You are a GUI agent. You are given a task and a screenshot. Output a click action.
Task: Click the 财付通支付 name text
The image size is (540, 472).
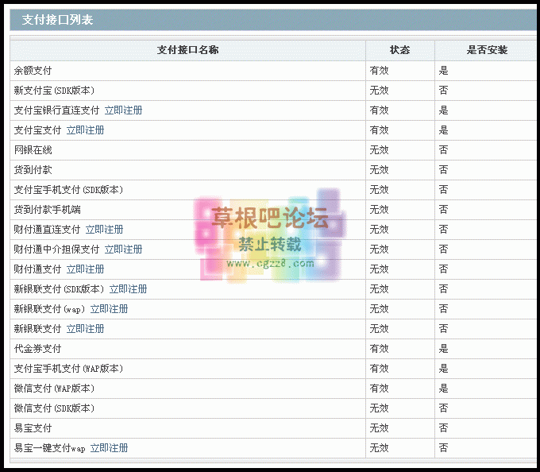(37, 269)
